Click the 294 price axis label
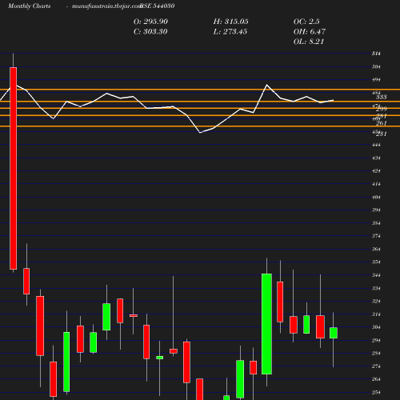 click(x=376, y=340)
